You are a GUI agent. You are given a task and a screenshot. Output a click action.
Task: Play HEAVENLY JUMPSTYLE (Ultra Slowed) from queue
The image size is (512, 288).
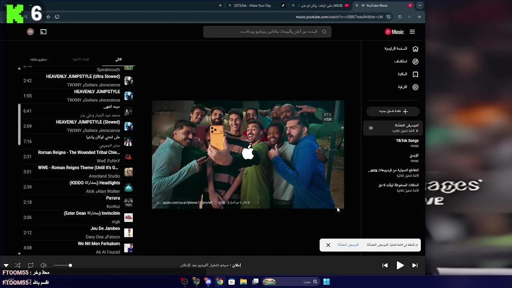pyautogui.click(x=78, y=81)
